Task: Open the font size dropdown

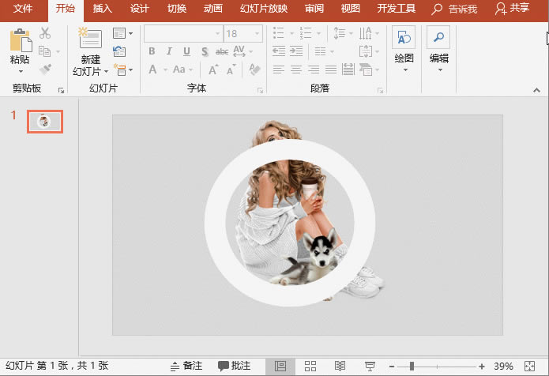Action: (256, 34)
